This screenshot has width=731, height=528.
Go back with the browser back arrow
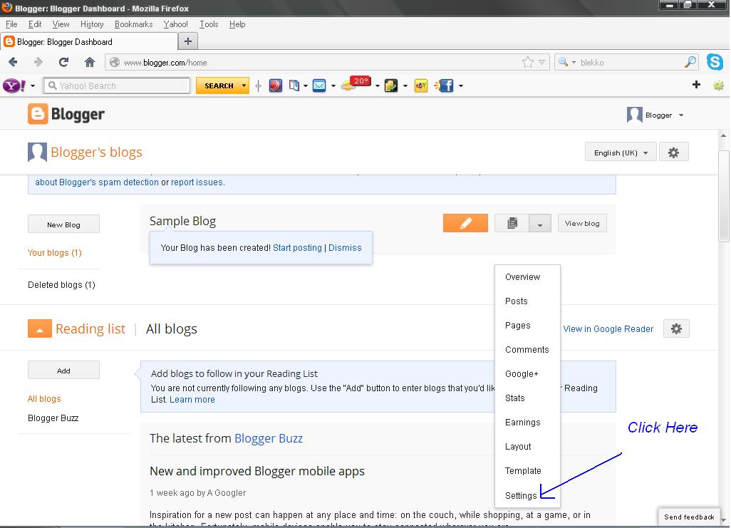(x=13, y=62)
